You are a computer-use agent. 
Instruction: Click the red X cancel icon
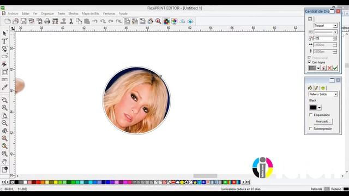tap(329, 68)
